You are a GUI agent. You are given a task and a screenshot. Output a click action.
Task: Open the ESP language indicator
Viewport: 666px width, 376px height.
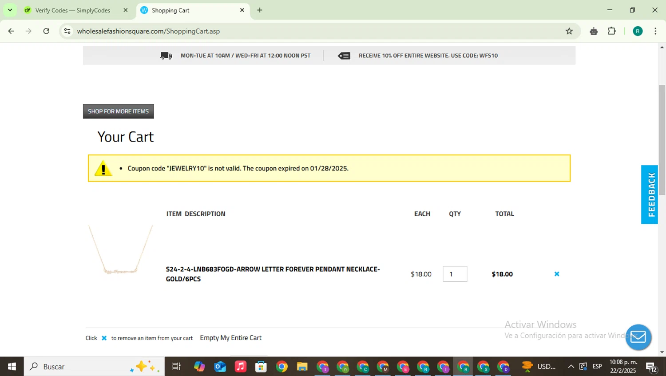click(597, 367)
